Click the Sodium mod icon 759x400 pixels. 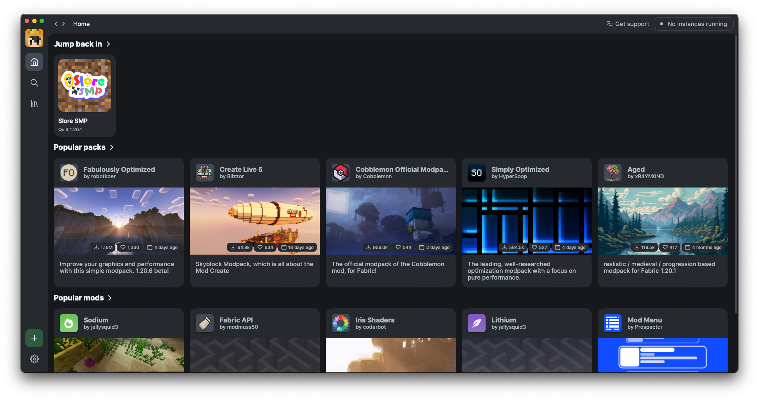[69, 323]
